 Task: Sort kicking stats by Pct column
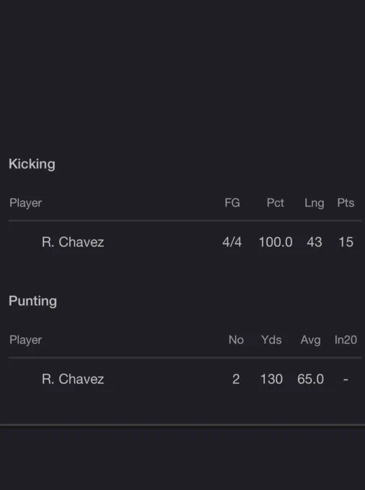click(x=275, y=202)
